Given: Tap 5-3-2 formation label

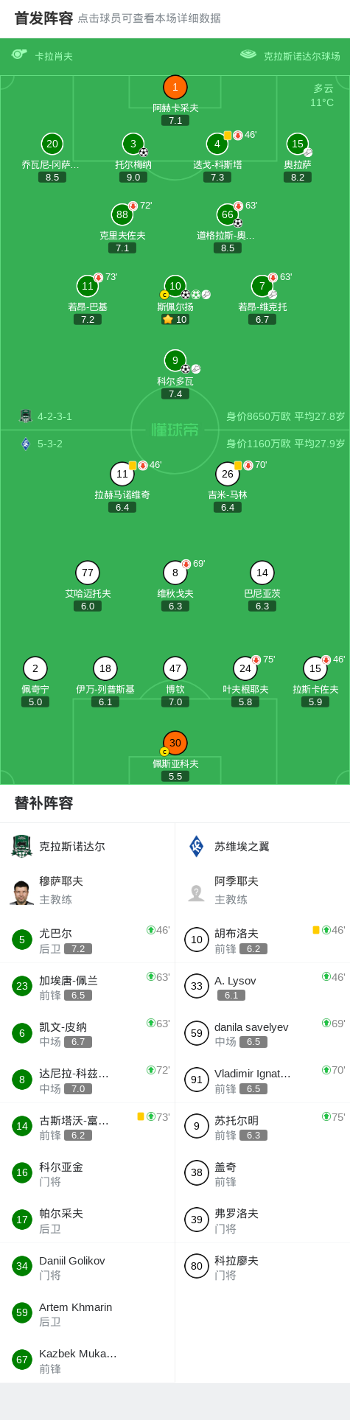Looking at the screenshot, I should click(x=50, y=444).
